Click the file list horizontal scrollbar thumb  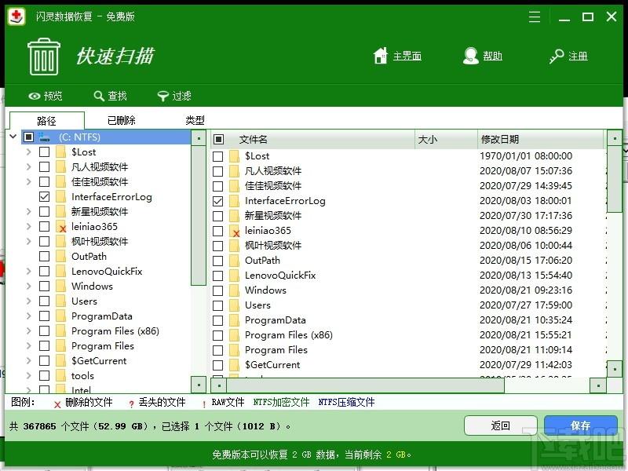(365, 385)
